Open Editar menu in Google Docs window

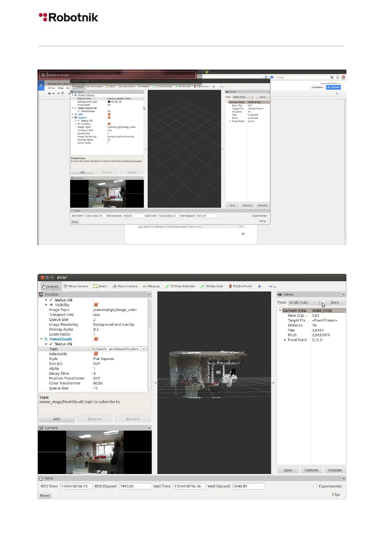click(61, 88)
